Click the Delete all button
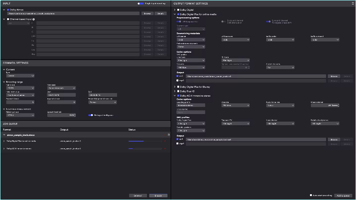The width and height of the screenshot is (356, 200). (138, 196)
